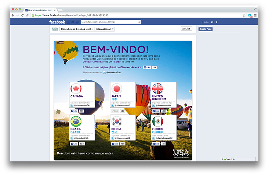The width and height of the screenshot is (268, 175).
Task: Click the Brazil flag icon
Action: [76, 121]
